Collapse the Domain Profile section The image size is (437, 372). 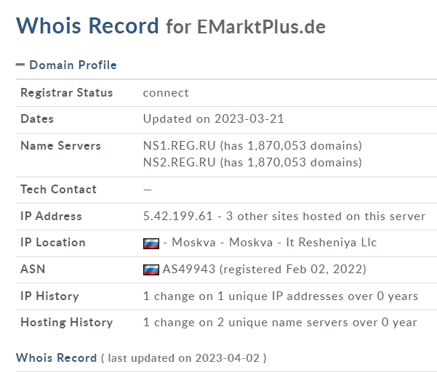pos(20,65)
